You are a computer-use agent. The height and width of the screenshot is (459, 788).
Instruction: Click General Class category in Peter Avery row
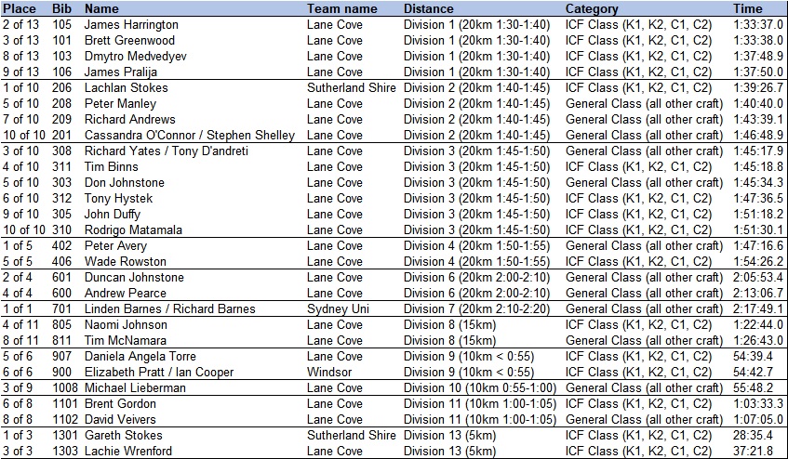tap(645, 246)
